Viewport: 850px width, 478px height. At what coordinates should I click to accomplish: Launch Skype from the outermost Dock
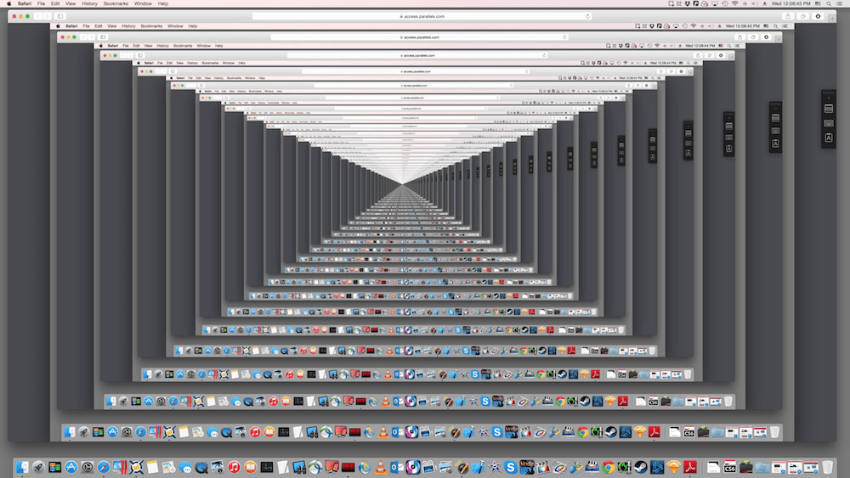[510, 467]
